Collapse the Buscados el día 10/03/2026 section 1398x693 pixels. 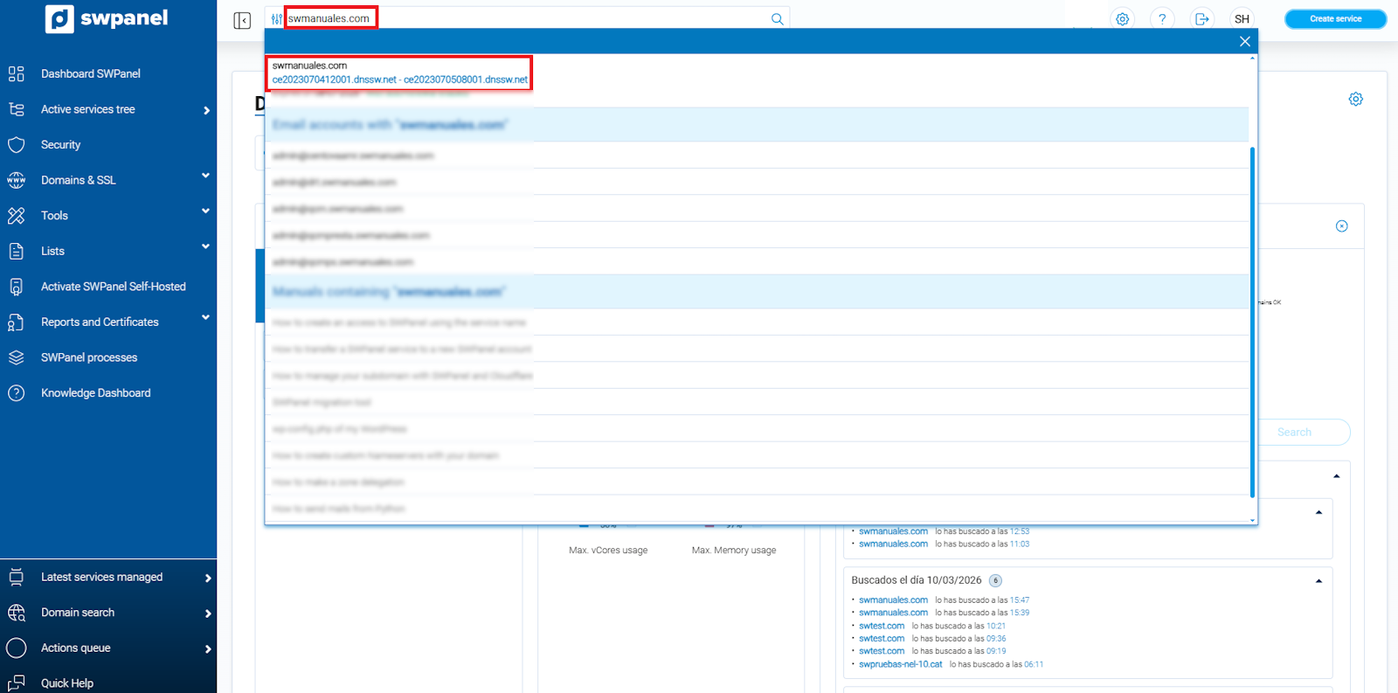(1318, 581)
